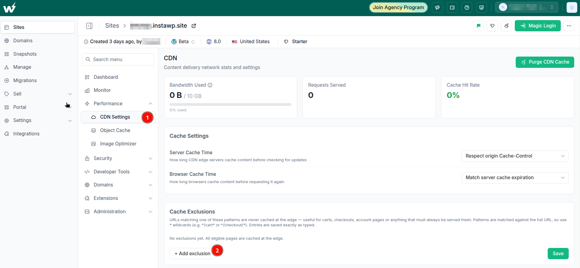Screen dimensions: 580x268
Task: Focus the Search menu input field
Action: click(x=118, y=60)
